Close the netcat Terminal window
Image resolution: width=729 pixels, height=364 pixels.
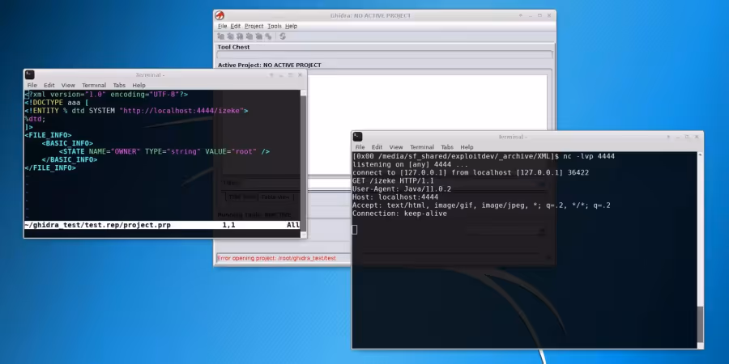(x=697, y=137)
